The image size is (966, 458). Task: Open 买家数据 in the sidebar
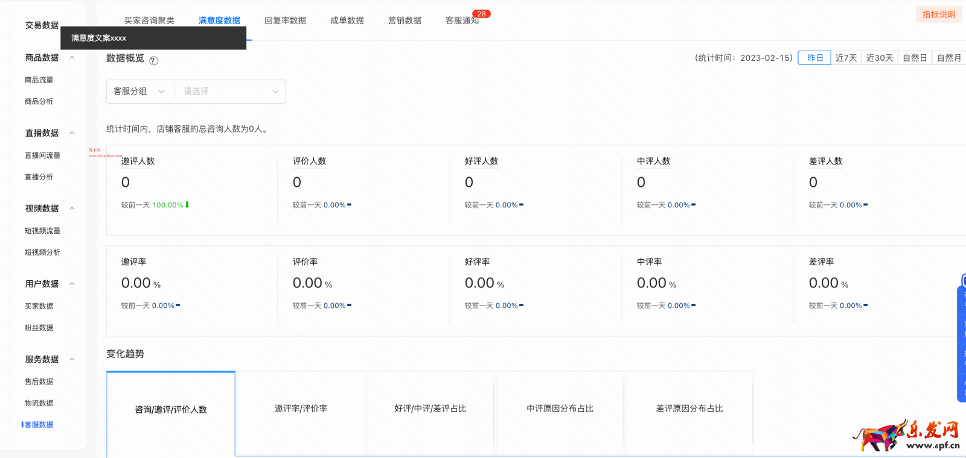click(39, 306)
